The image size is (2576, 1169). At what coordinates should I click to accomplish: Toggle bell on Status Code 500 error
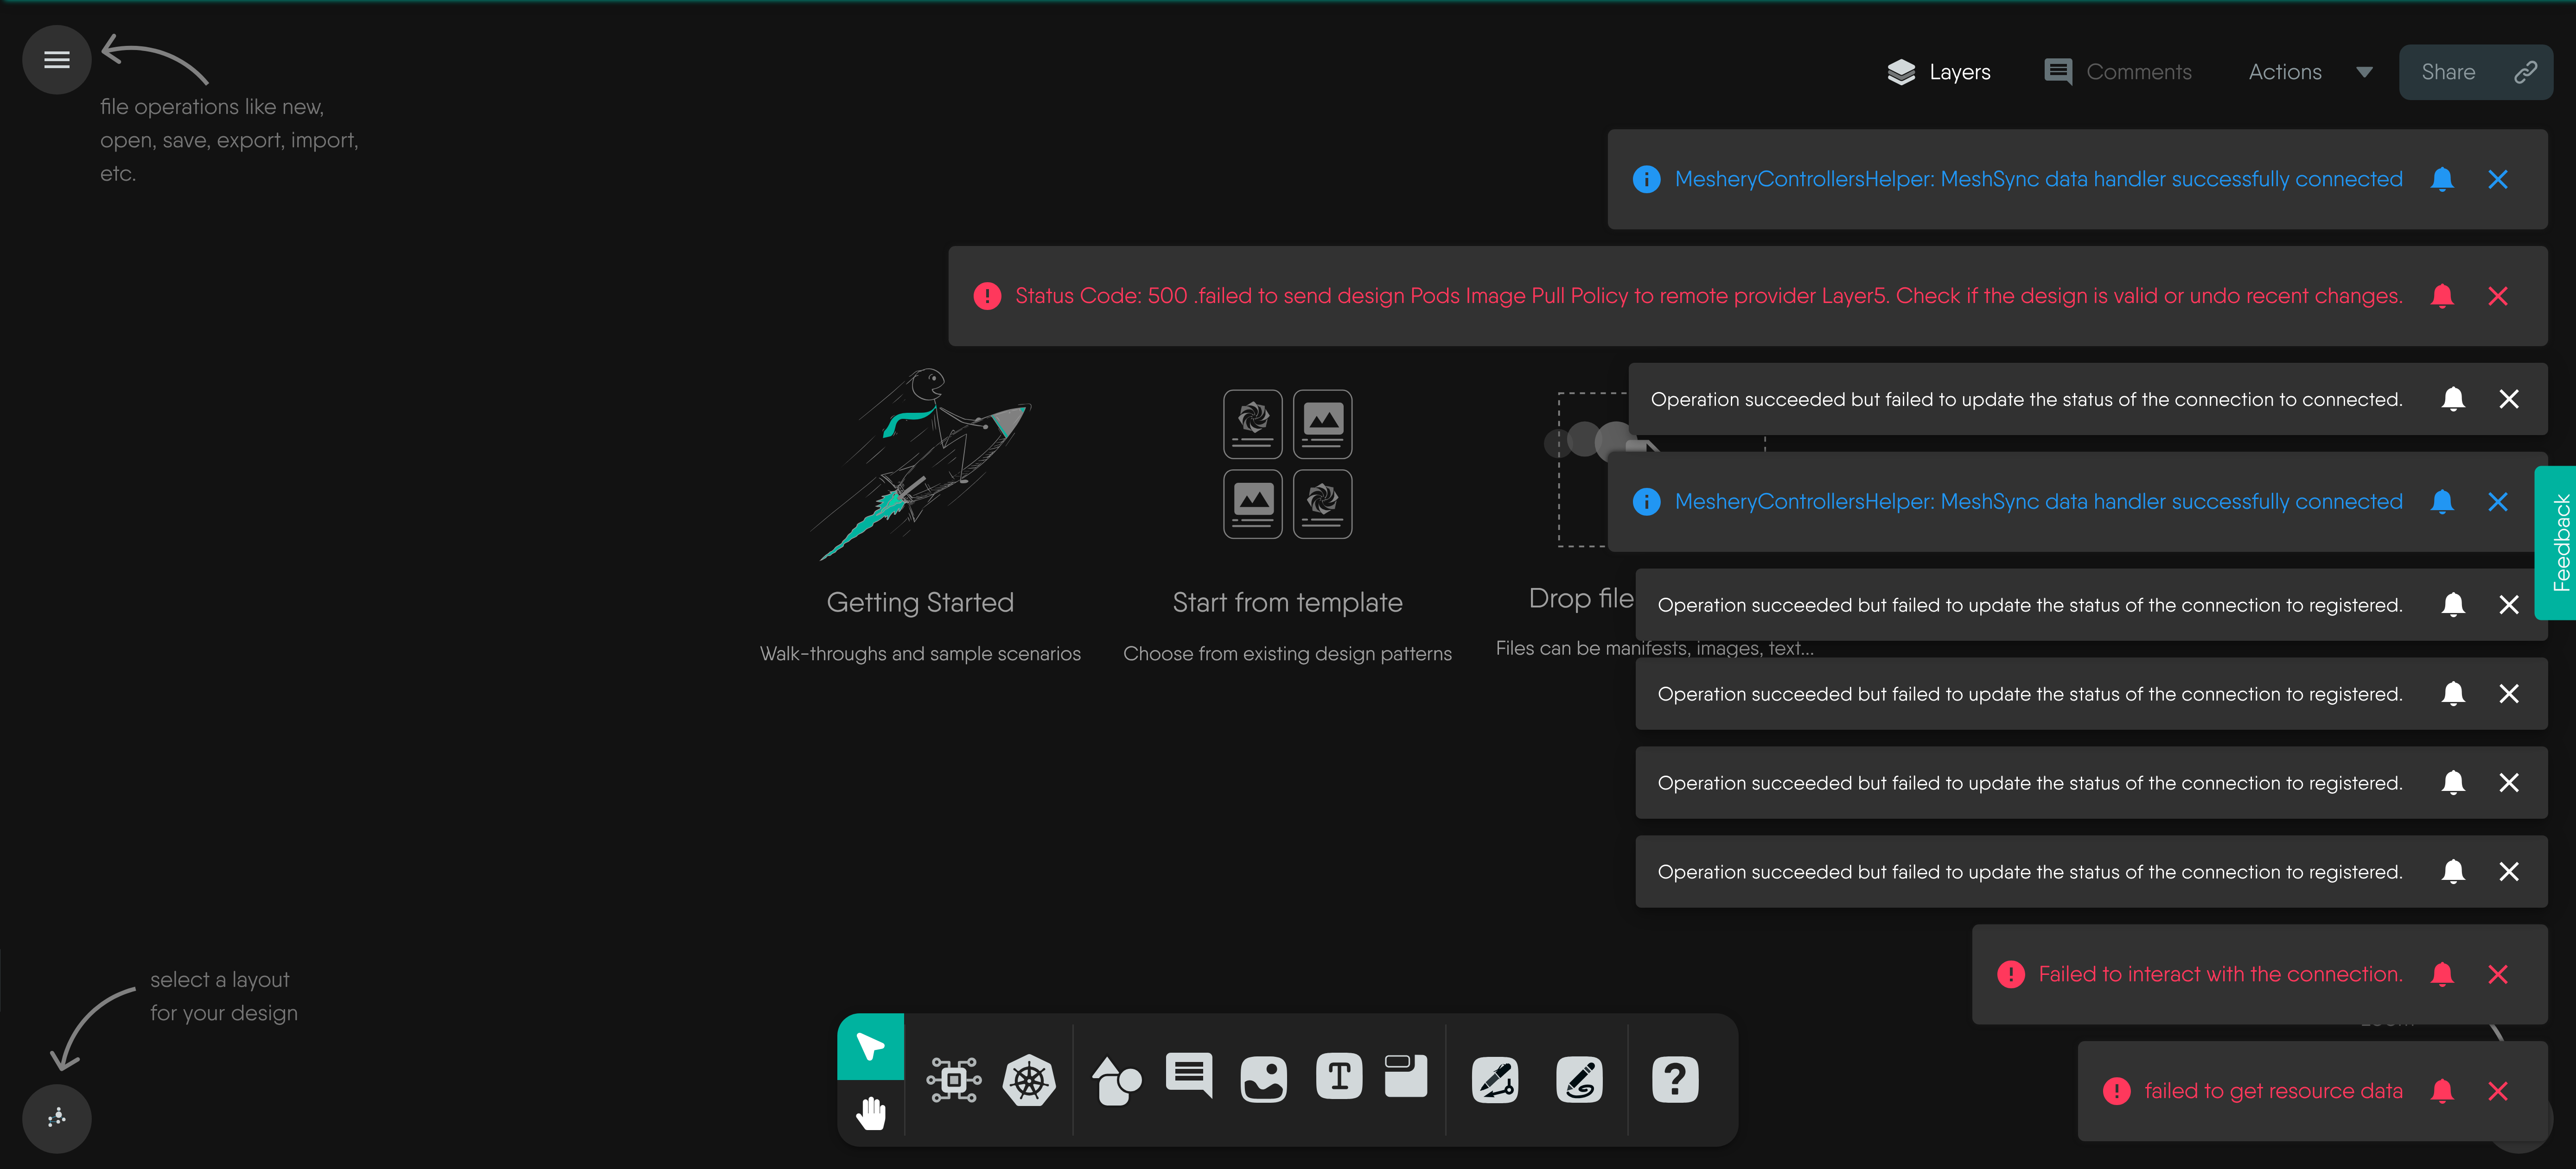(2442, 296)
